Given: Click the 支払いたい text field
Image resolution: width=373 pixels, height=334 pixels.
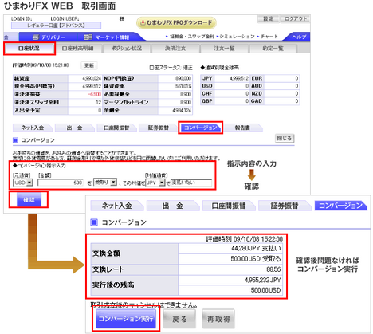Looking at the screenshot, I should 191,183.
